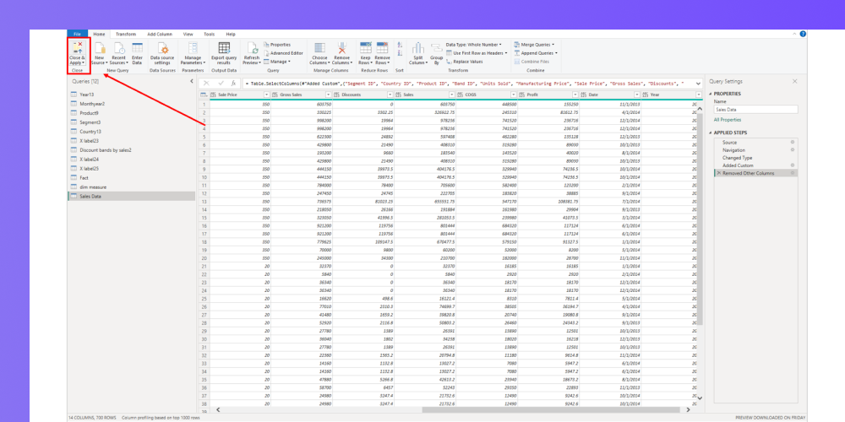The height and width of the screenshot is (422, 845).
Task: Click Use First Row as Headers
Action: tap(477, 52)
